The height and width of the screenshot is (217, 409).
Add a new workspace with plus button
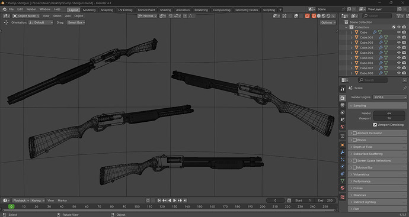pos(280,10)
